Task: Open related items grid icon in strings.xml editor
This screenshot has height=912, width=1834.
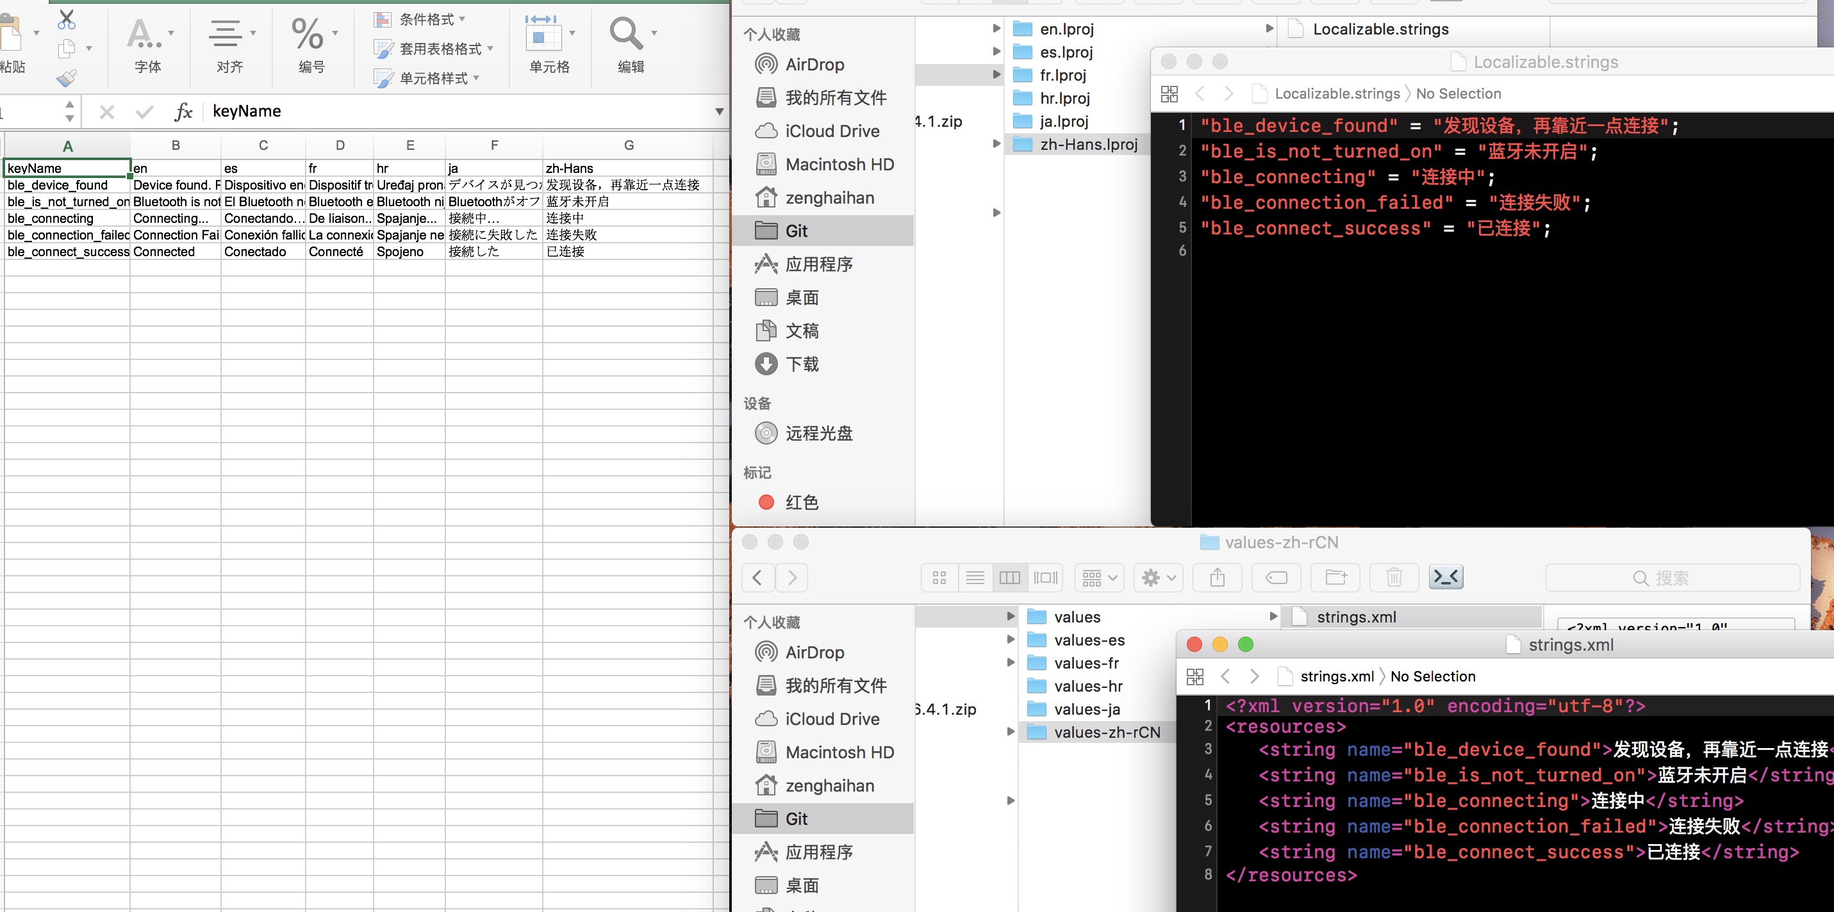Action: [1194, 676]
